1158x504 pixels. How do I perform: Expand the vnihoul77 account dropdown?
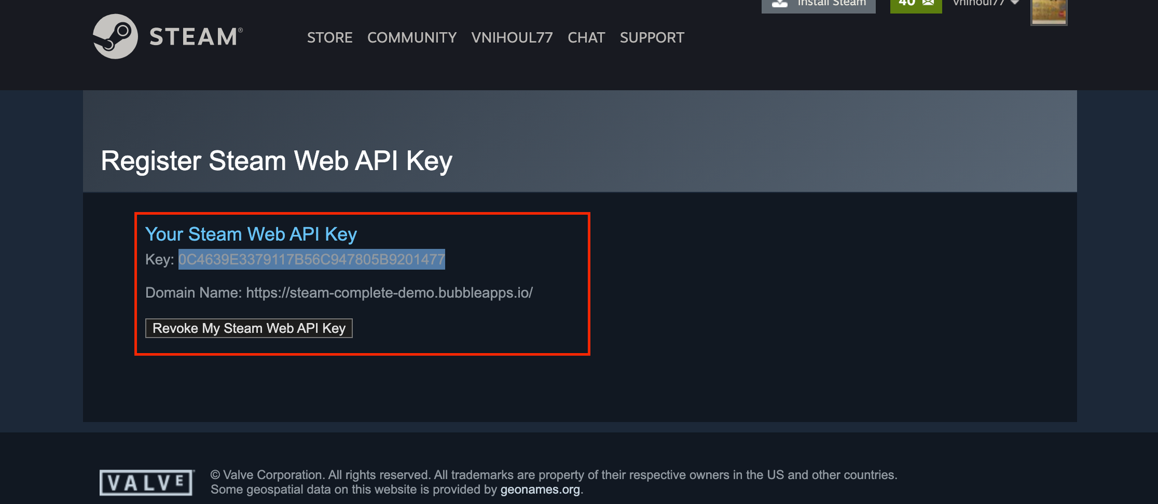(986, 3)
